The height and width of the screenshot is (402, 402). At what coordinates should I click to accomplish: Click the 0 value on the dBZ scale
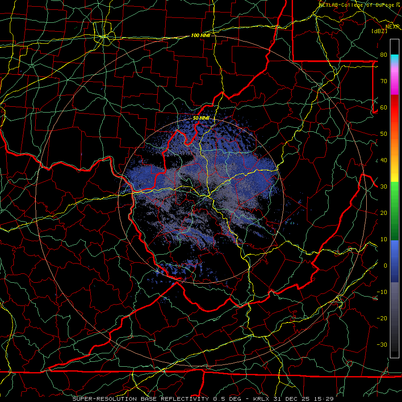click(385, 266)
